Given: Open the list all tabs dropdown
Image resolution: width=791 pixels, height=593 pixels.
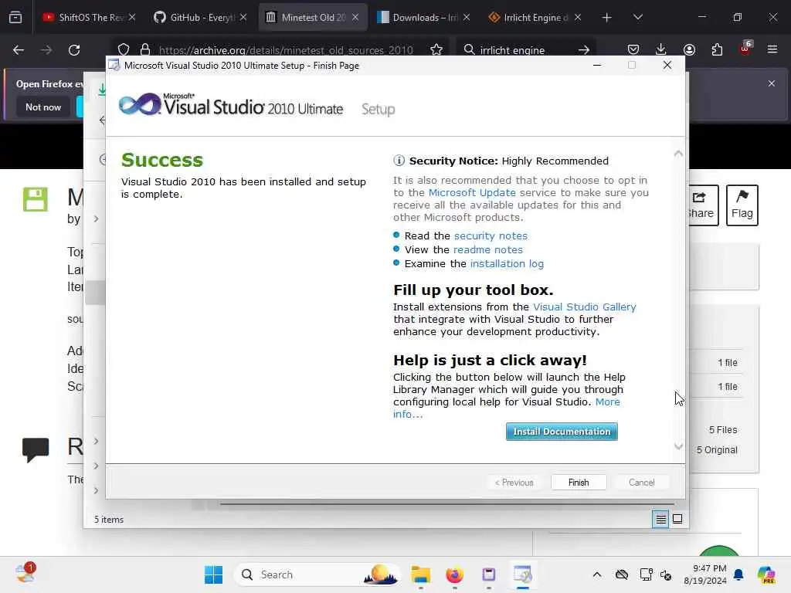Looking at the screenshot, I should pos(637,18).
